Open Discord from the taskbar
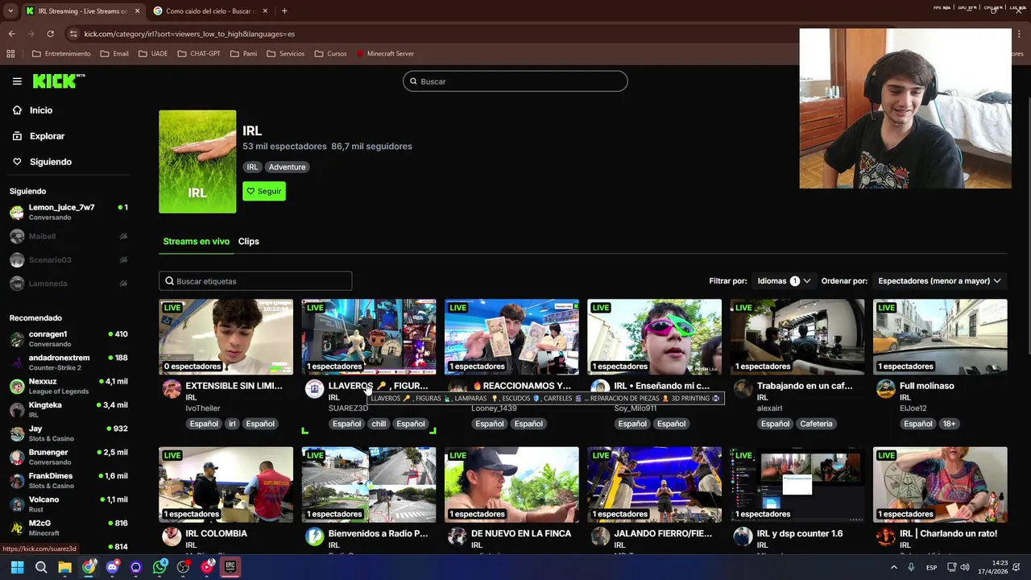Image resolution: width=1031 pixels, height=580 pixels. pos(112,567)
